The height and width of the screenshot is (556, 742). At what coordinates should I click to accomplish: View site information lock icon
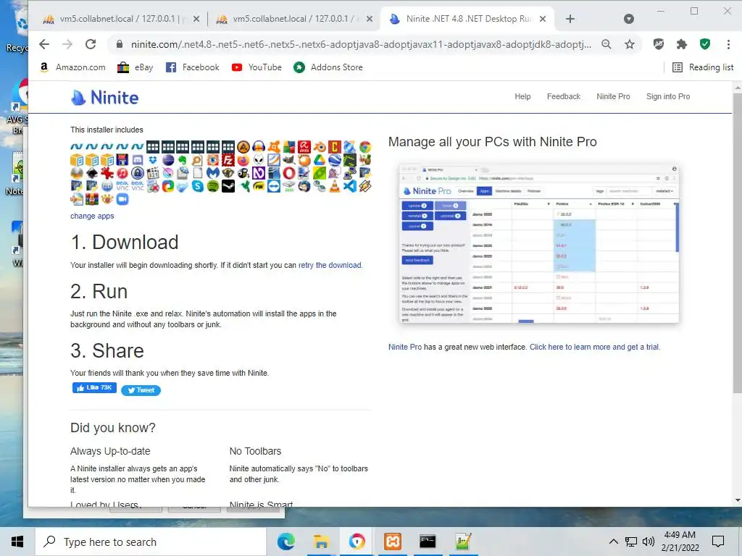coord(120,44)
